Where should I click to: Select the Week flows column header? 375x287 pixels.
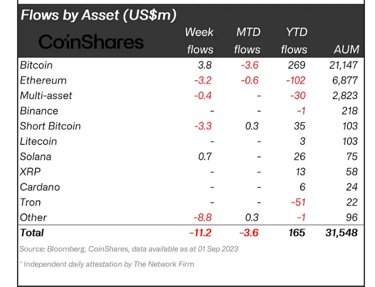point(200,40)
